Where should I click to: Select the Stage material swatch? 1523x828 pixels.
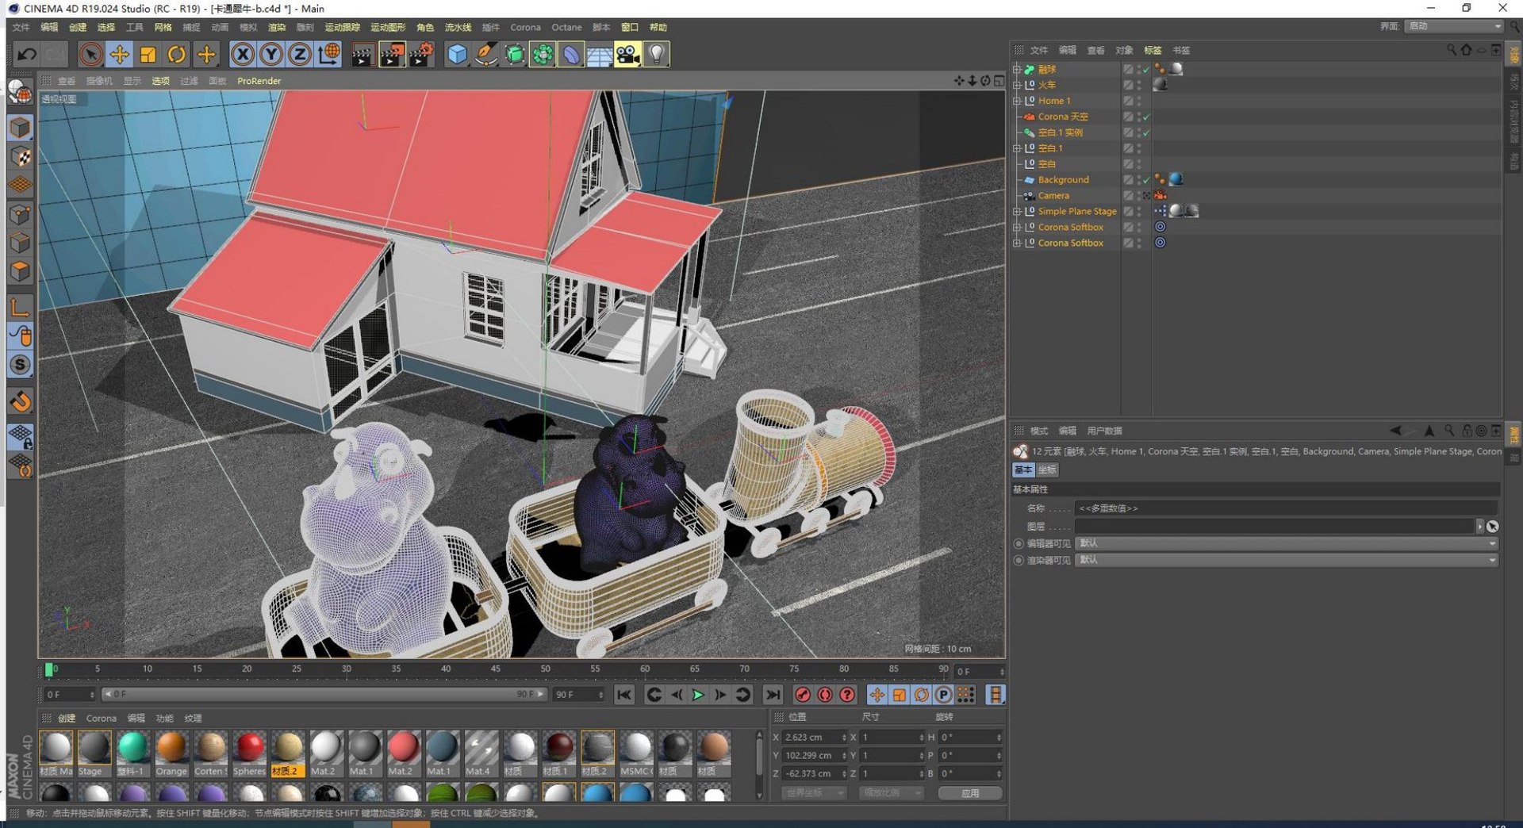pos(94,753)
